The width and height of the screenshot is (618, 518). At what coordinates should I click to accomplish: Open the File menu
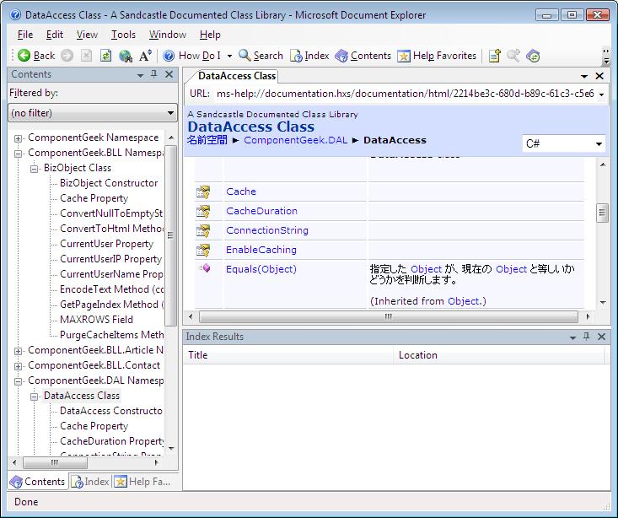pos(25,35)
